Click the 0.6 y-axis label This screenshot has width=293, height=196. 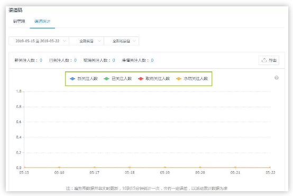pyautogui.click(x=19, y=122)
